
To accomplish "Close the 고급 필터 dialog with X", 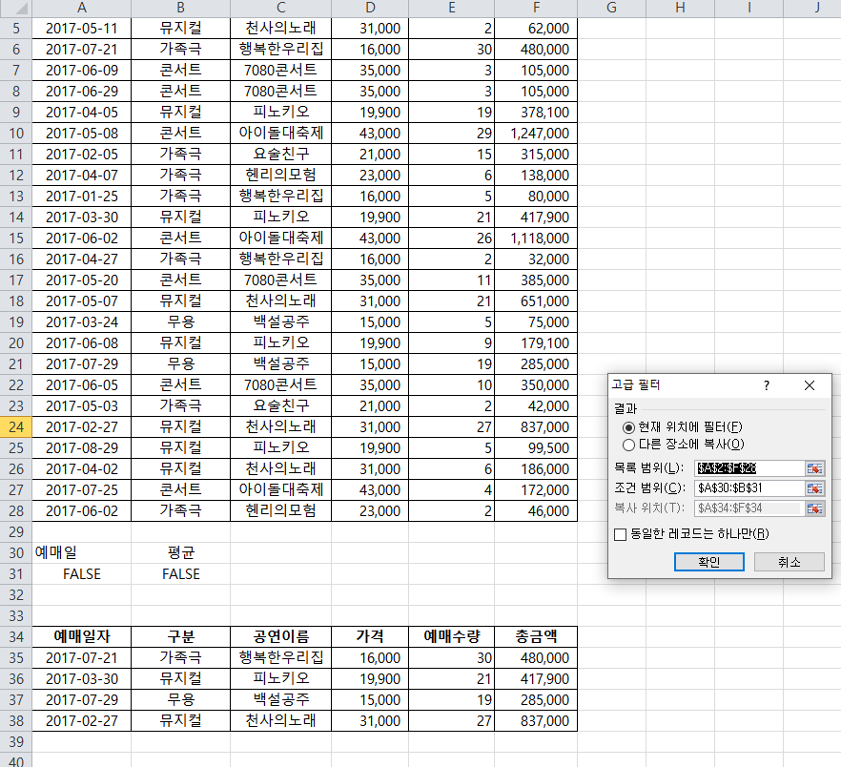I will click(x=810, y=385).
